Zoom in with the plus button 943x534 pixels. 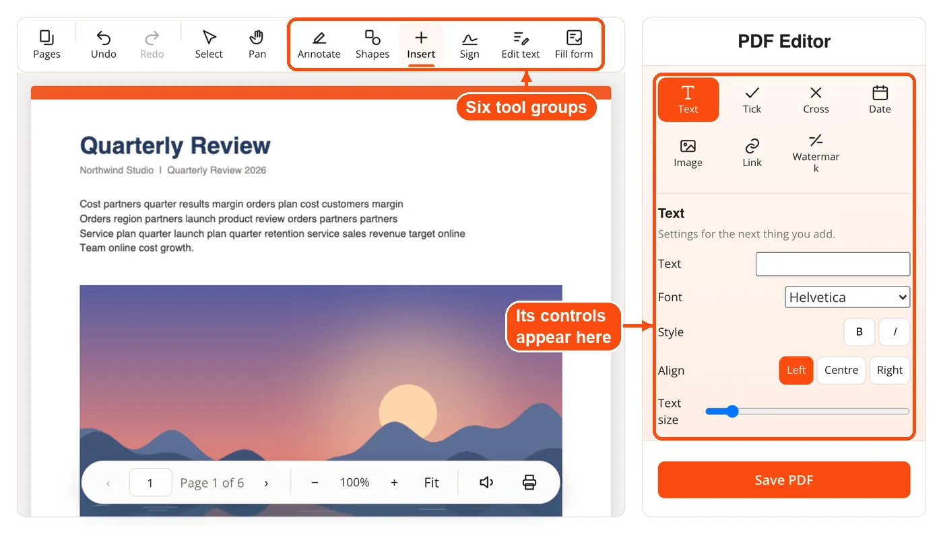point(394,483)
